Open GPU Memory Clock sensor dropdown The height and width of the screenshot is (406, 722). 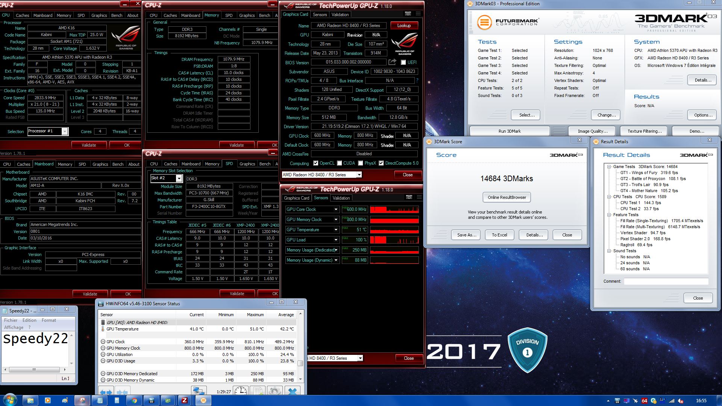pyautogui.click(x=336, y=220)
